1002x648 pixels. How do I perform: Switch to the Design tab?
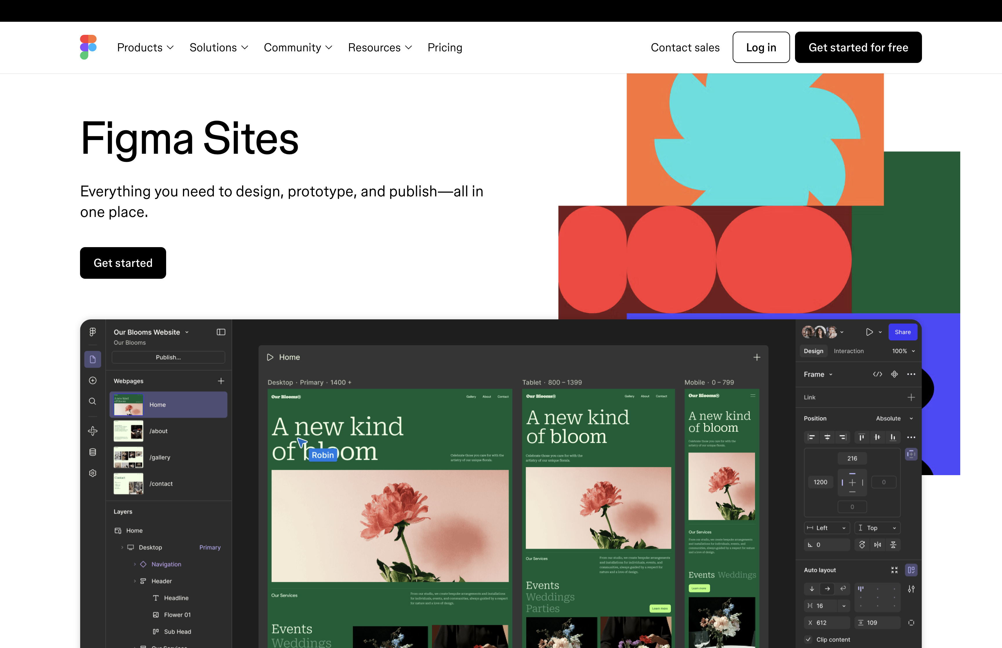tap(813, 351)
